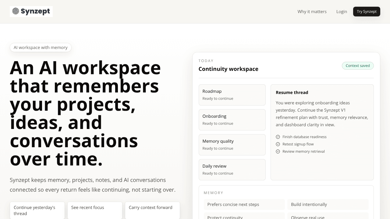Select Prefers concise next steps memory
This screenshot has width=390, height=219.
(244, 204)
